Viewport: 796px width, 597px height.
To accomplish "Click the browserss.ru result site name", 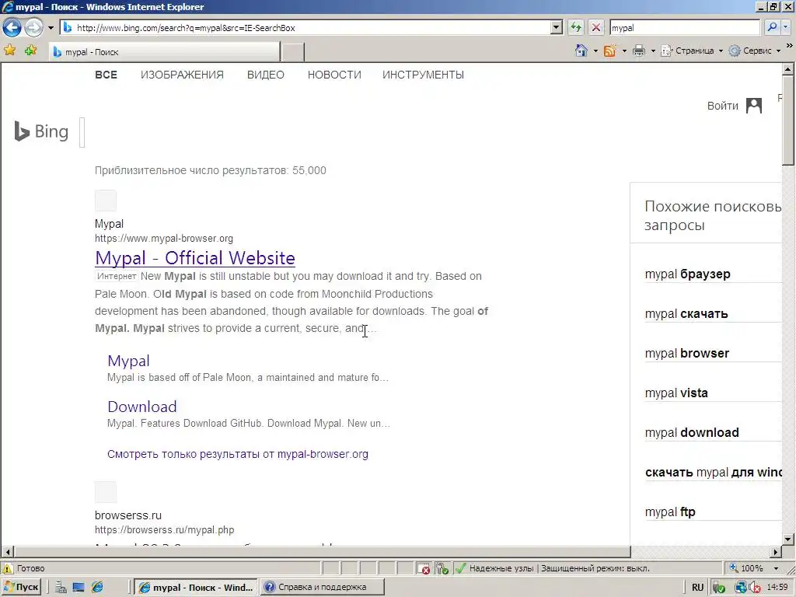I will click(128, 515).
